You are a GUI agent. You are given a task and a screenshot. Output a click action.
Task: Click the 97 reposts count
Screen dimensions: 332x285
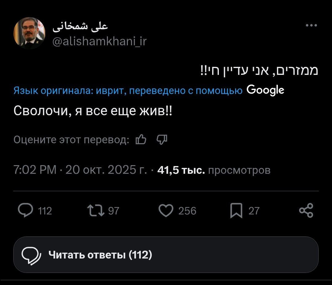[x=114, y=211]
